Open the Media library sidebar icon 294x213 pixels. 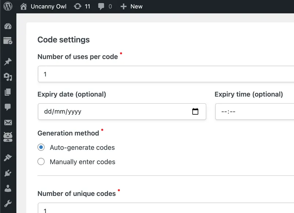(x=8, y=77)
